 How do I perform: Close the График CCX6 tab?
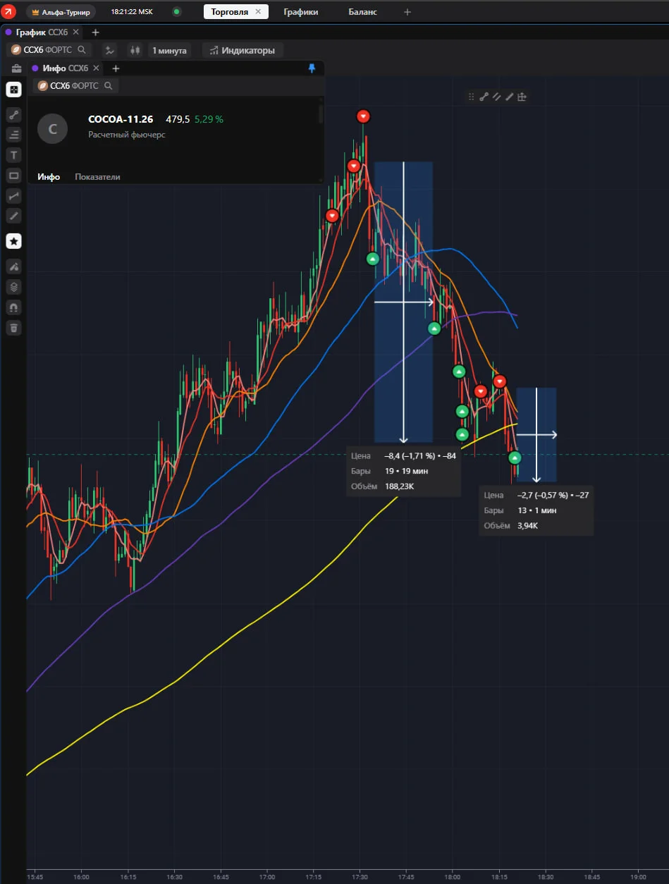[x=75, y=32]
